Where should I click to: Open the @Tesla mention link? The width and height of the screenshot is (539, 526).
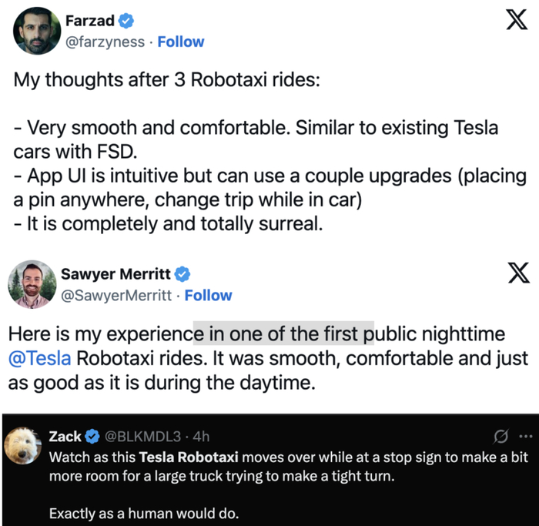40,358
